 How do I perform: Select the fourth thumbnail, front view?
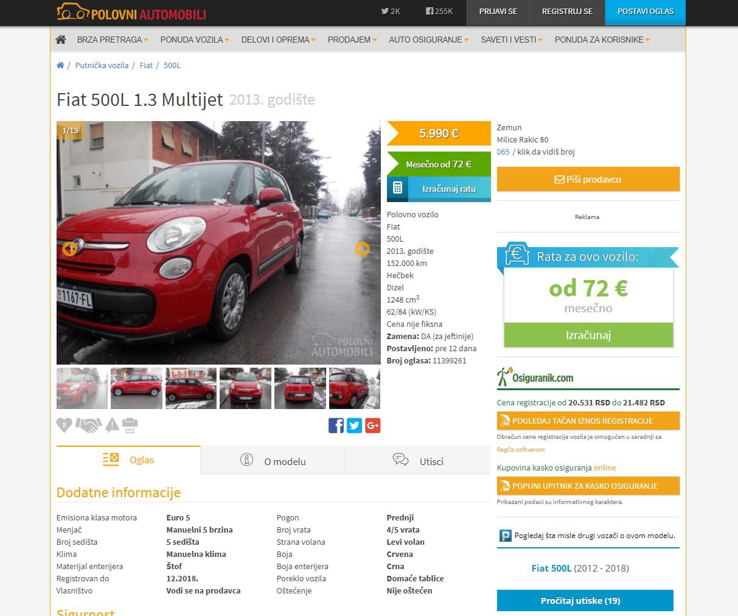245,388
